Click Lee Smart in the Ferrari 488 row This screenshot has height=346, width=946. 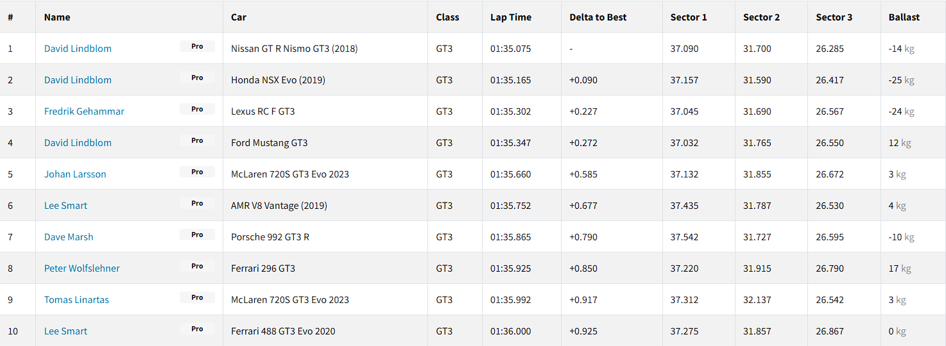(65, 331)
